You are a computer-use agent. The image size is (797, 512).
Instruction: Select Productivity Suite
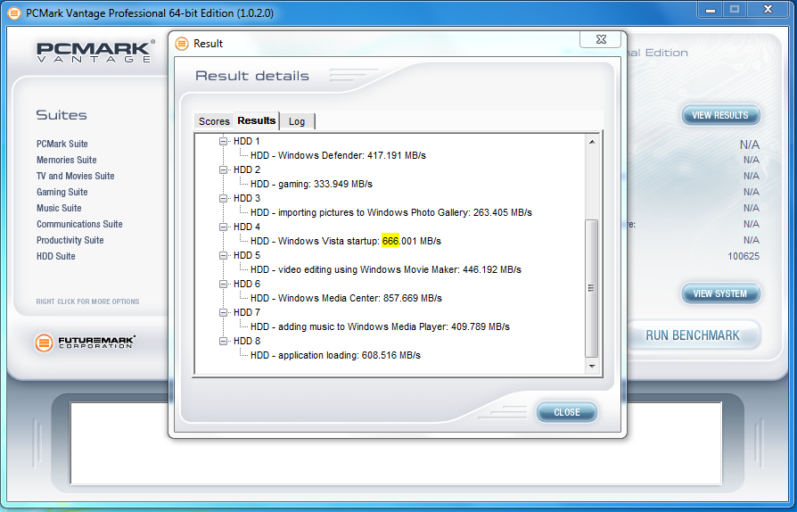pyautogui.click(x=70, y=240)
